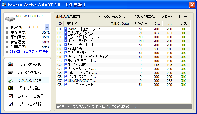Click the green checkmark S.M.A.R.T.情報 icon
The width and height of the screenshot is (197, 114).
tap(10, 80)
